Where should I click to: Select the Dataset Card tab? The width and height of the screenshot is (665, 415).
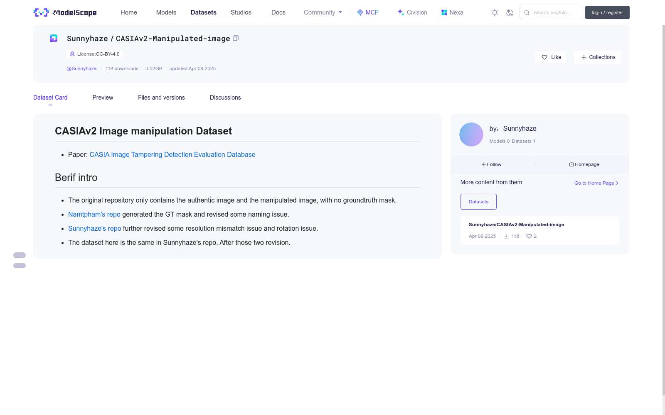click(50, 98)
